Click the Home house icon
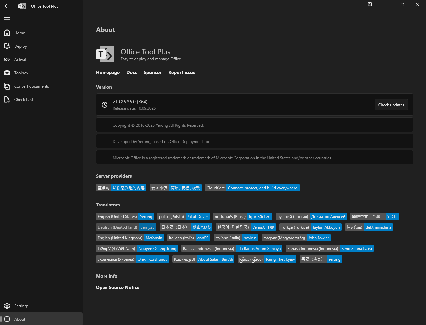This screenshot has height=325, width=426. point(7,33)
